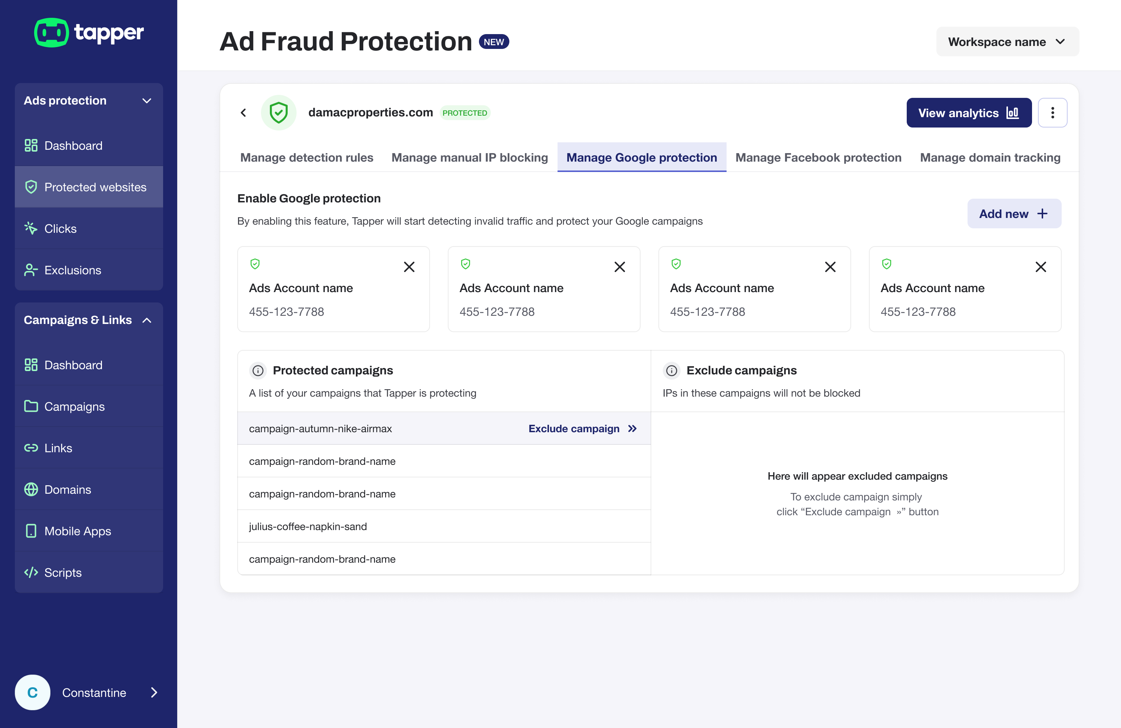Expand the Constantine user profile menu
The width and height of the screenshot is (1121, 728).
pyautogui.click(x=153, y=692)
